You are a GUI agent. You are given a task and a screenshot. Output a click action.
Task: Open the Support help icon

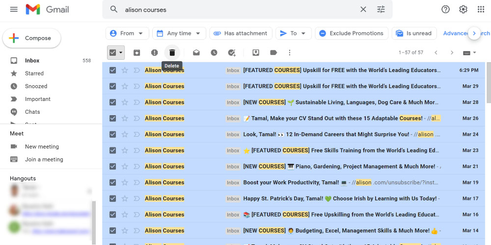[x=446, y=9]
